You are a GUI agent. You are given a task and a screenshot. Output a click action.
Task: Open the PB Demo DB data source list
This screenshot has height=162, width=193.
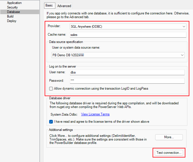[116, 55]
